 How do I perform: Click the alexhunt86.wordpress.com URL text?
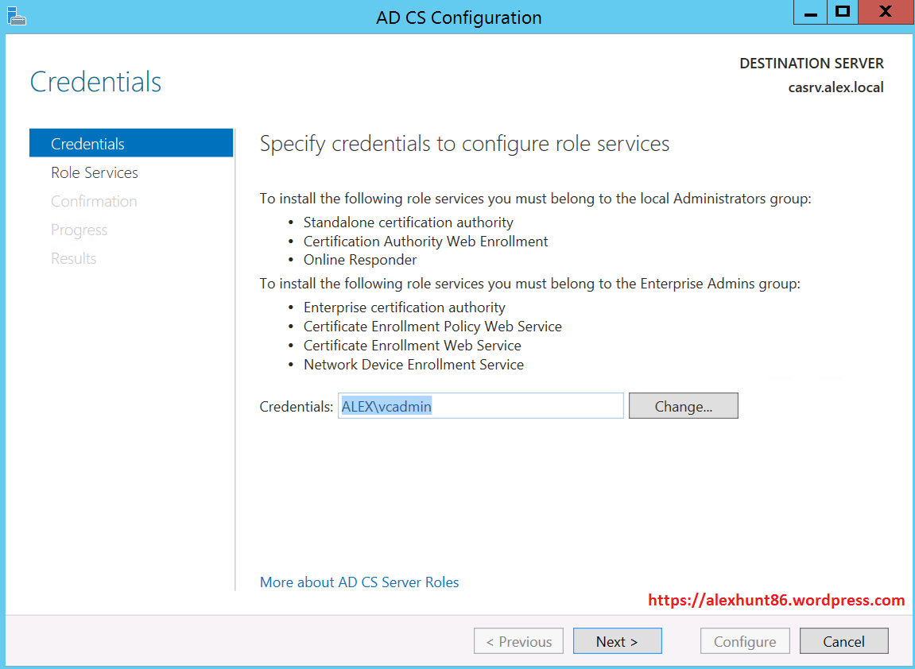pos(776,601)
